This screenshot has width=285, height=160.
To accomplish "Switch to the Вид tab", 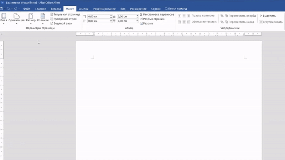I will click(123, 9).
